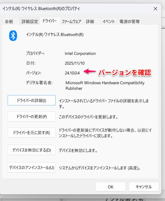The width and height of the screenshot is (165, 201).
Task: Click ドライバーの詳細(I) button
Action: (x=32, y=100)
